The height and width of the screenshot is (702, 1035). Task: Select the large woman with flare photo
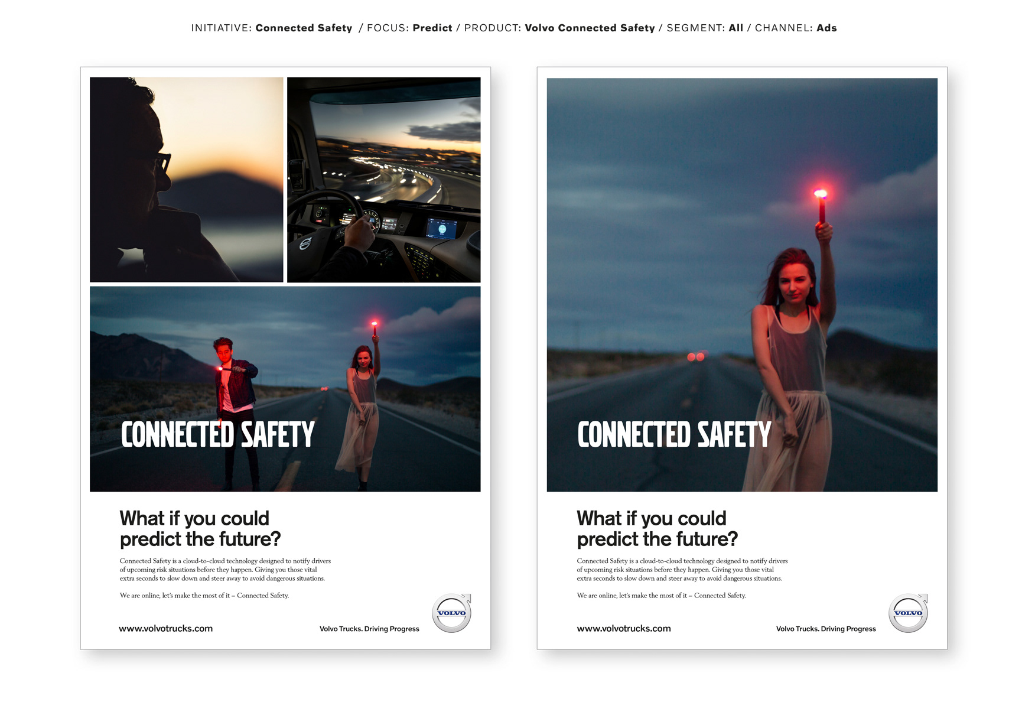coord(742,285)
